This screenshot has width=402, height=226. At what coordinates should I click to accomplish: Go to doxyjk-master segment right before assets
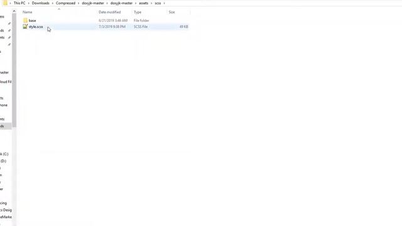point(121,3)
